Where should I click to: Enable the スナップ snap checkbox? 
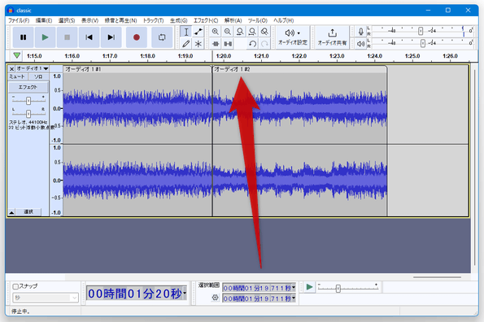pyautogui.click(x=15, y=286)
